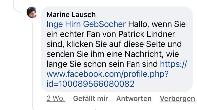Click the "https://" start of the link
Image resolution: width=197 pixels, height=110 pixels.
coord(173,64)
